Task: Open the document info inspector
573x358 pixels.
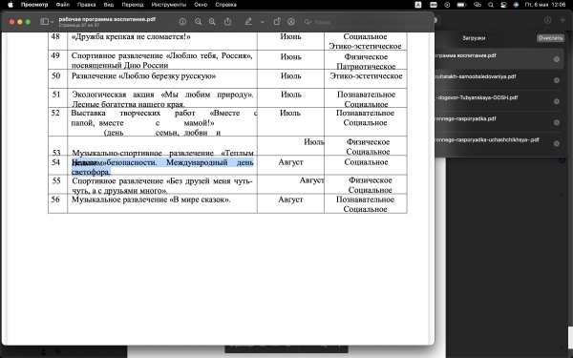Action: coord(182,22)
